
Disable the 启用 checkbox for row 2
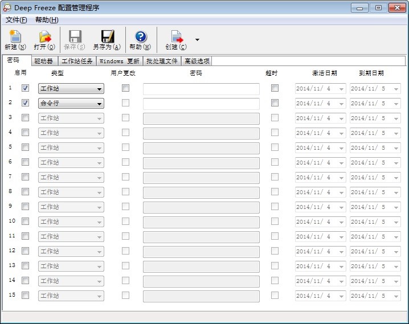[25, 103]
